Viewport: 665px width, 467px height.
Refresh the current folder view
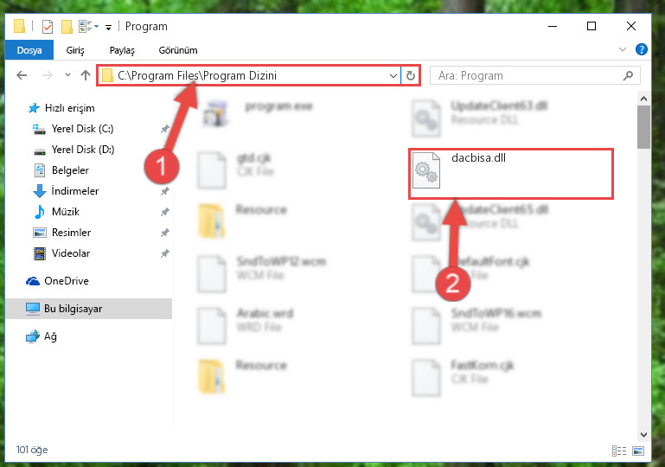pyautogui.click(x=411, y=75)
